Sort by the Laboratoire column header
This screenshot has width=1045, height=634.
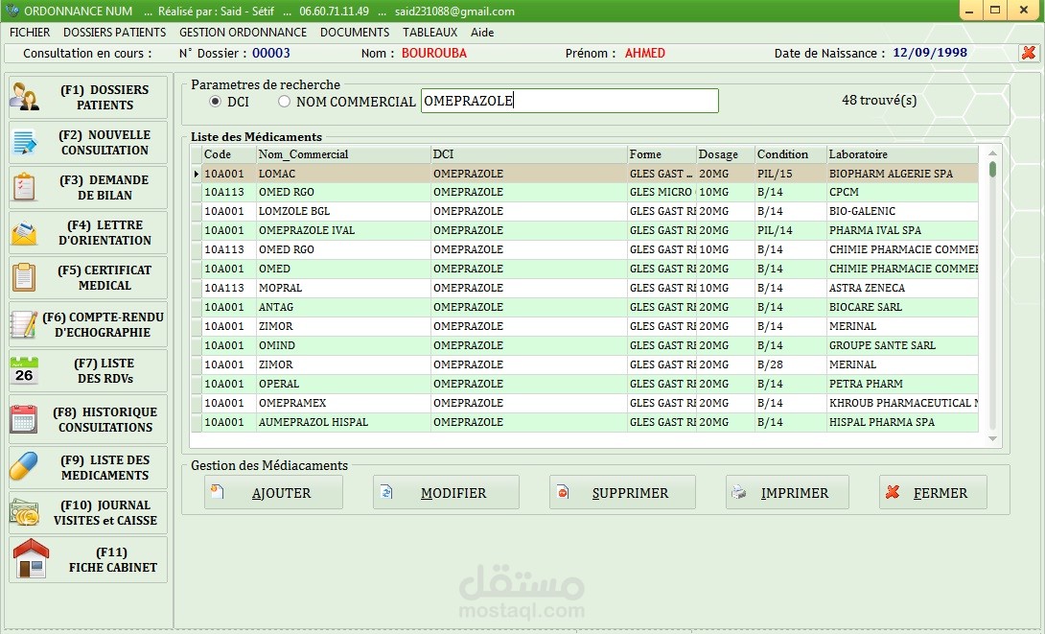903,154
